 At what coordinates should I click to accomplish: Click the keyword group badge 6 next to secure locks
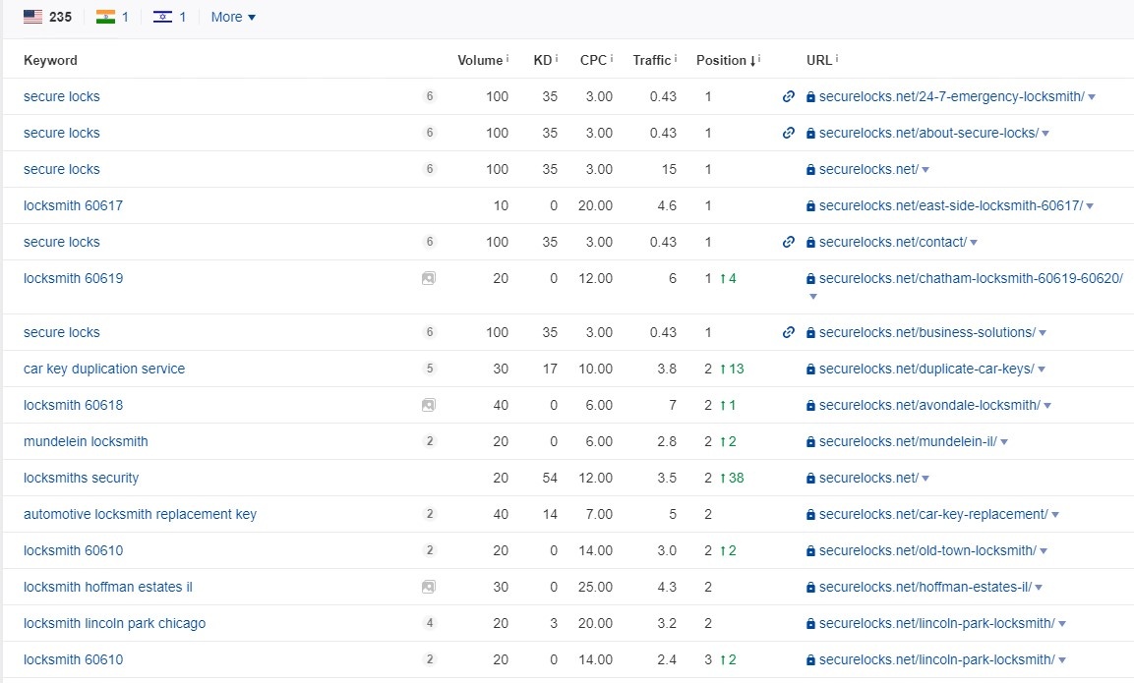coord(429,96)
